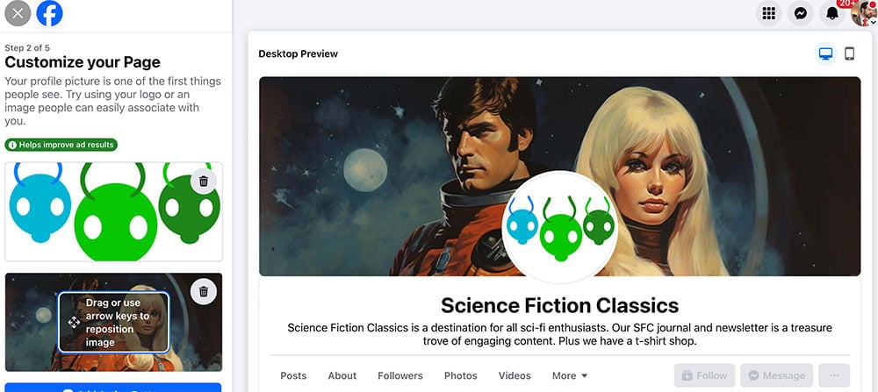
Task: Click the profile picture thumbnail with aliens
Action: tap(97, 212)
